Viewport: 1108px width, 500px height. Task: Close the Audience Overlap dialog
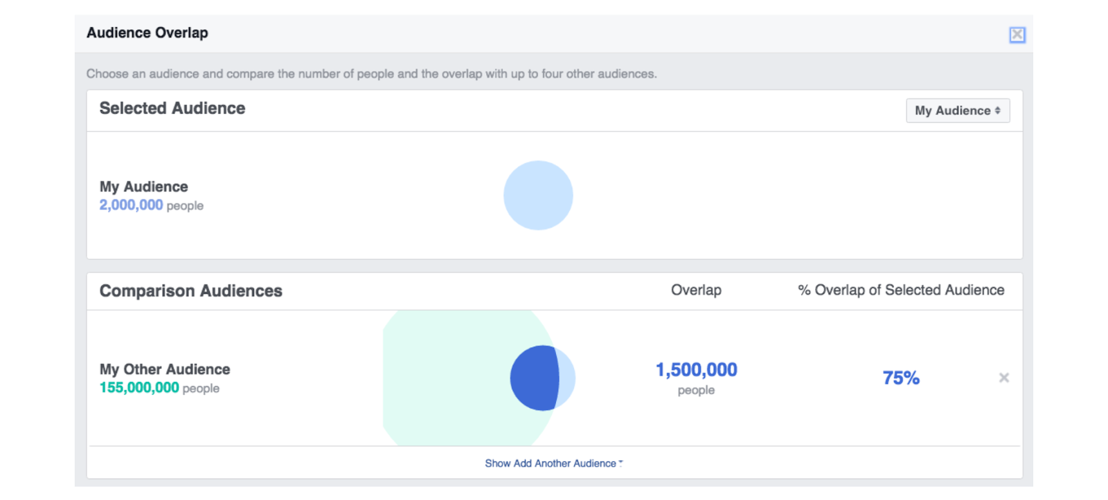point(1017,35)
